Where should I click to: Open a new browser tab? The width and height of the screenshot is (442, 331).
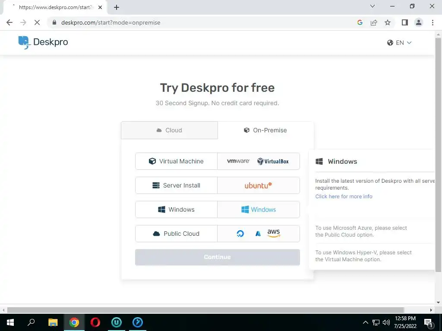point(117,7)
